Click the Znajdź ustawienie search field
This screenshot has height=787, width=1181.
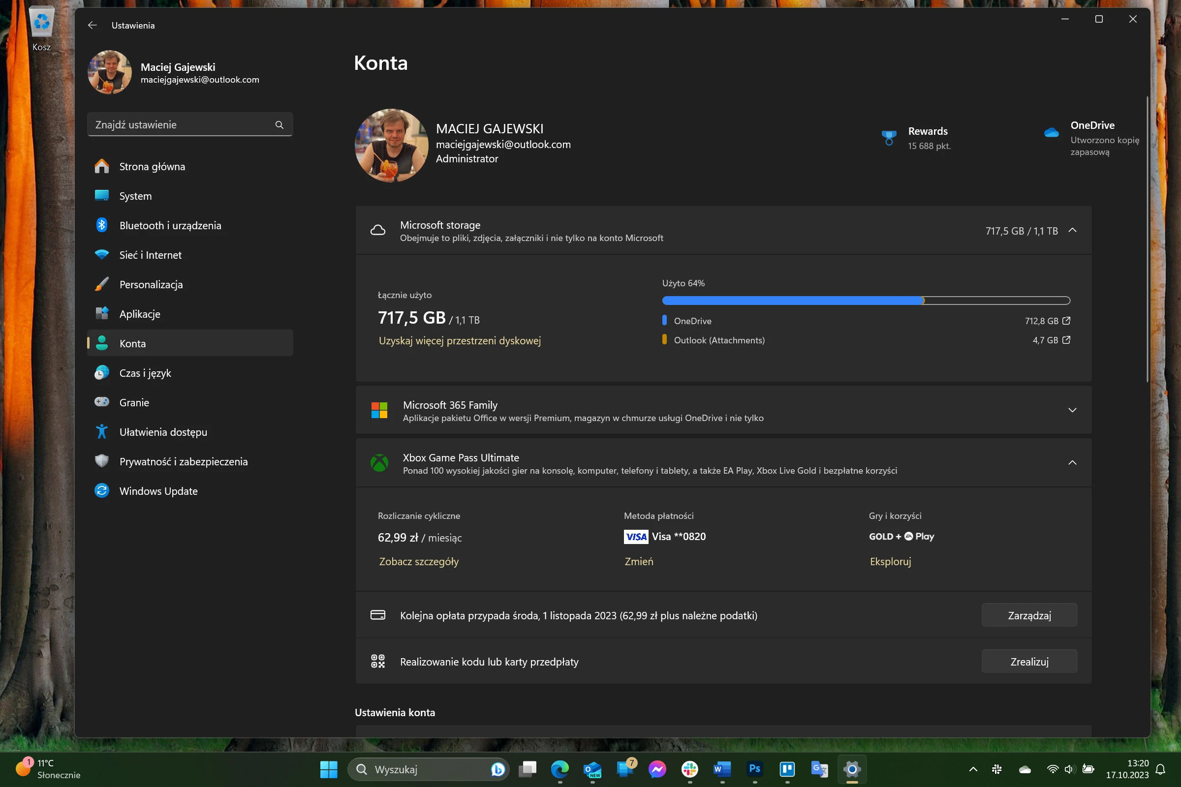click(x=190, y=124)
